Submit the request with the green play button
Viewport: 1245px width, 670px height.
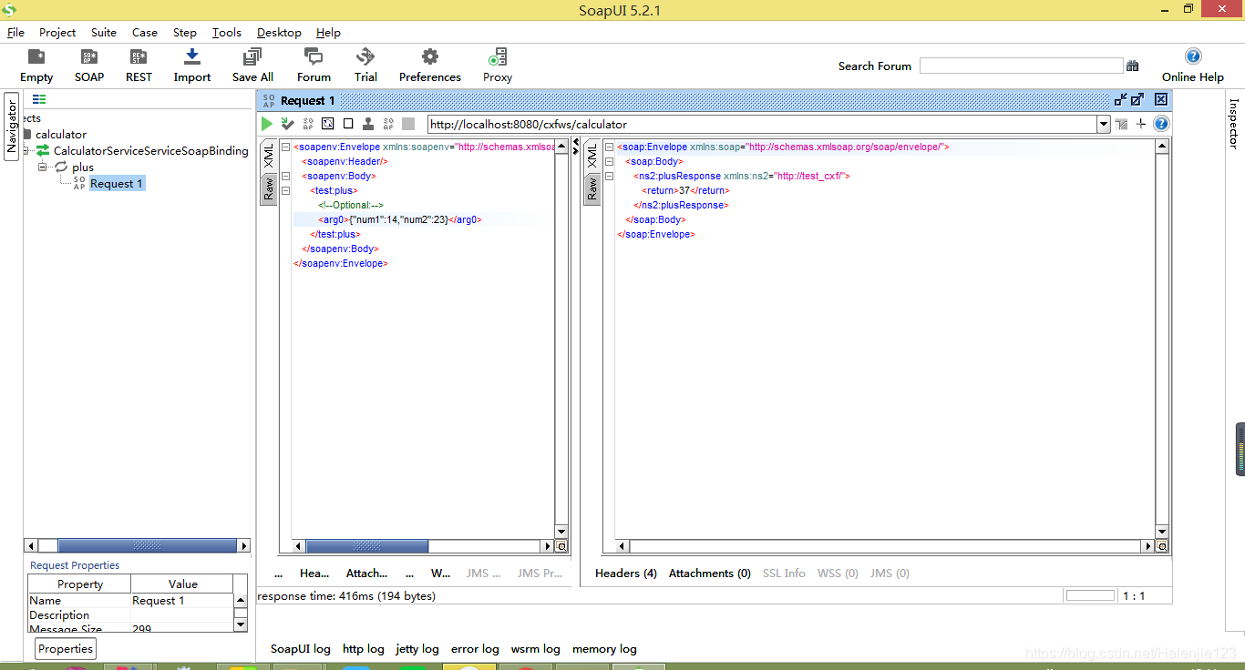tap(267, 124)
